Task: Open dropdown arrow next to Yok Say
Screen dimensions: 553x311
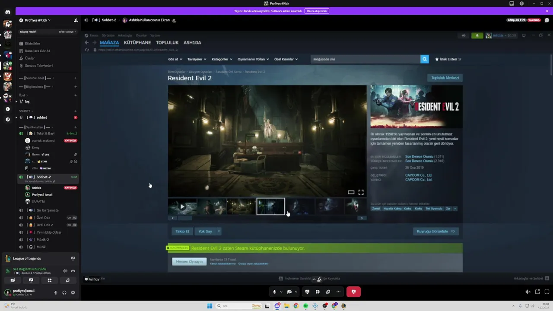Action: [219, 231]
